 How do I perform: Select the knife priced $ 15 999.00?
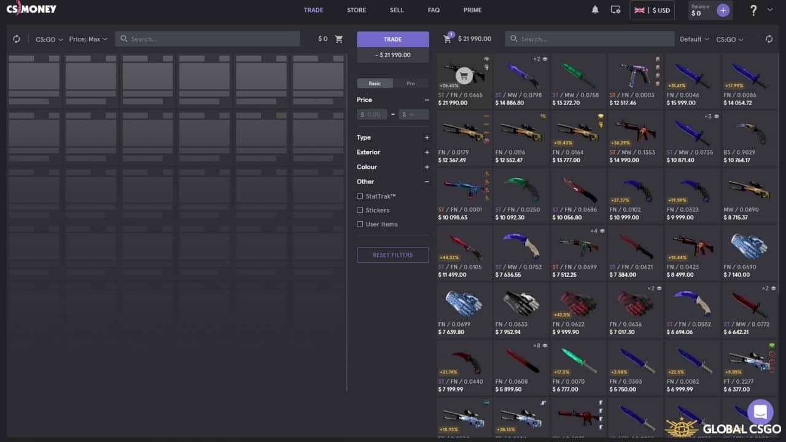692,80
